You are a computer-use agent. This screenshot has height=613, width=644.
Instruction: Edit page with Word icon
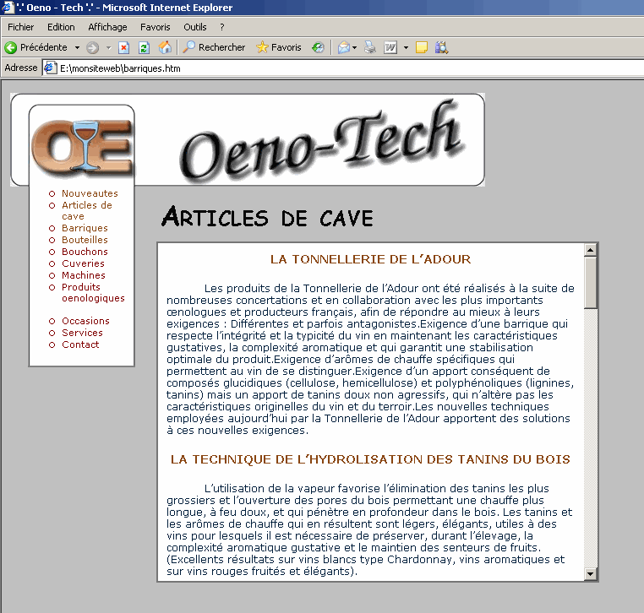[x=390, y=47]
